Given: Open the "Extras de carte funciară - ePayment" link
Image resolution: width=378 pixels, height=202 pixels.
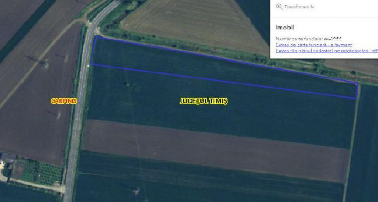Looking at the screenshot, I should 314,45.
